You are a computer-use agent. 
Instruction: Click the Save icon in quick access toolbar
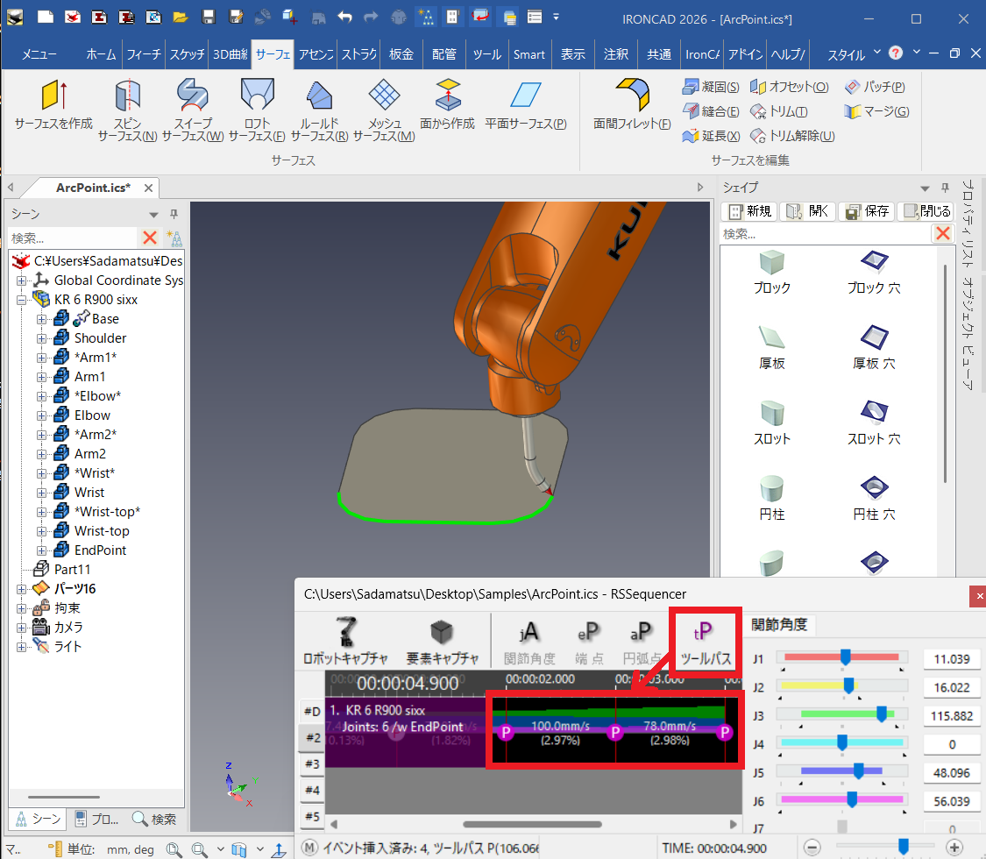[208, 17]
